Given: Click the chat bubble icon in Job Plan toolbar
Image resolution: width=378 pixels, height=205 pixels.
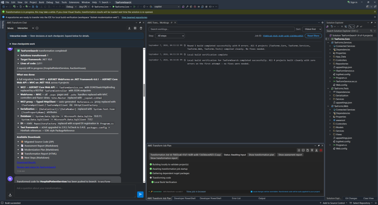Looking at the screenshot, I should pyautogui.click(x=303, y=150).
